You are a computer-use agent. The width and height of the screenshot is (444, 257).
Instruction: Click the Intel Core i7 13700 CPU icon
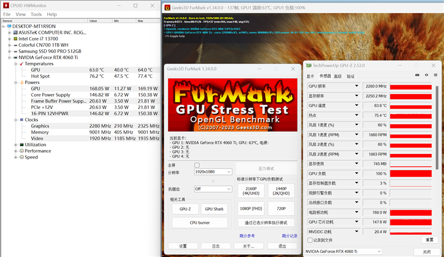pyautogui.click(x=16, y=39)
